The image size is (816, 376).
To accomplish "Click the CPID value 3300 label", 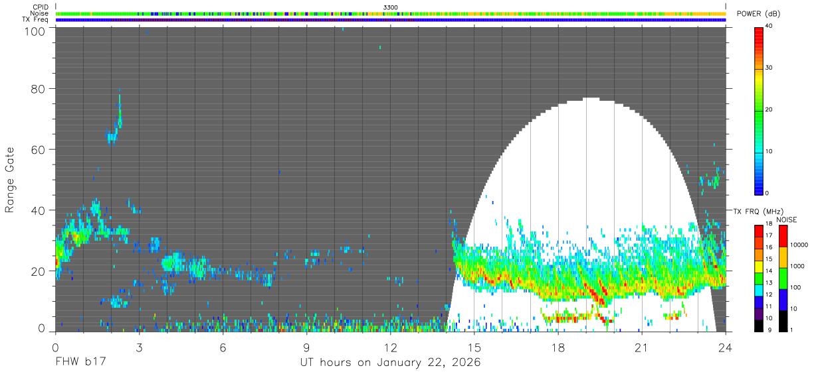I will [x=391, y=7].
